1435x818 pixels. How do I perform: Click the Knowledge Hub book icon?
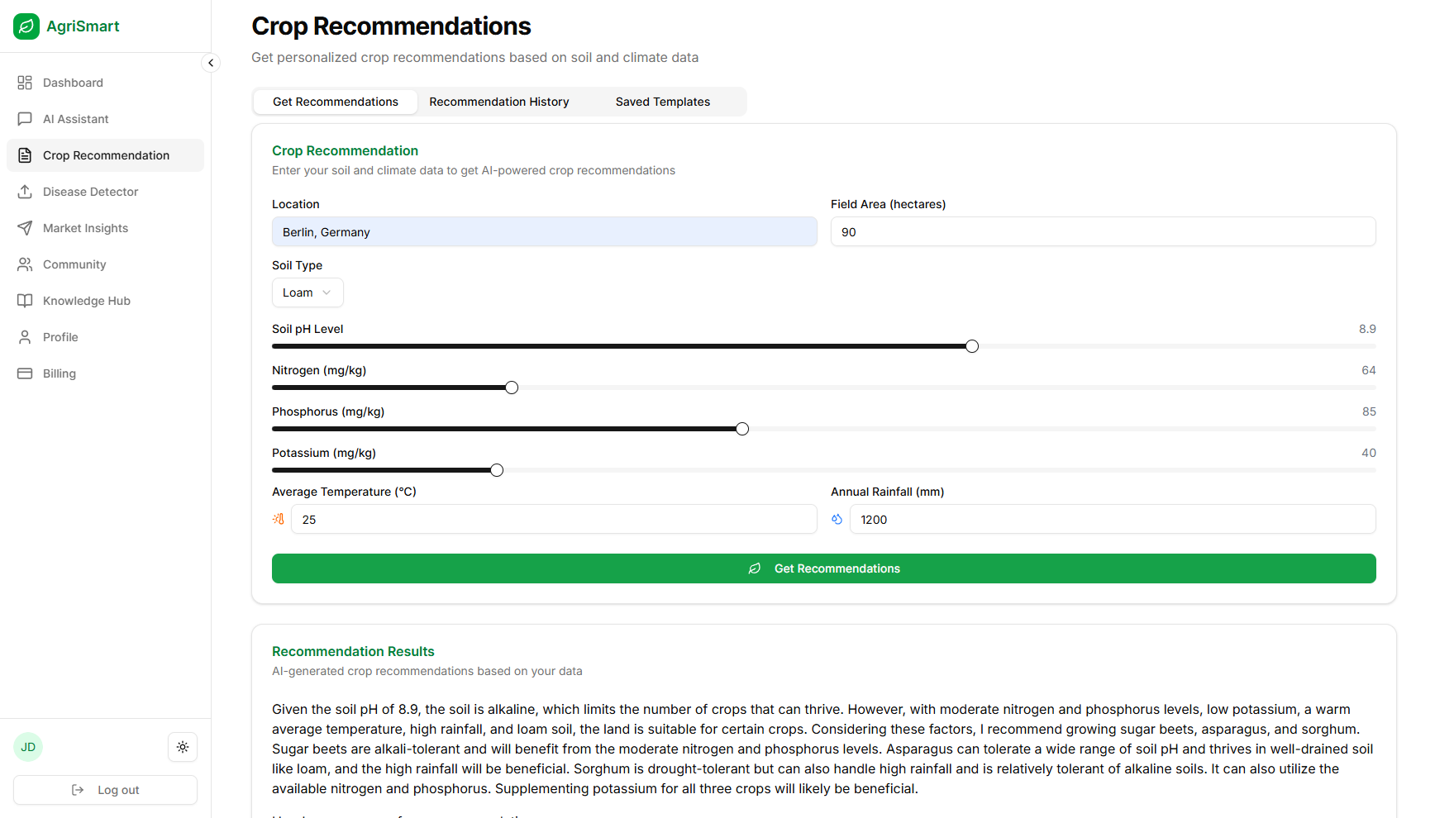click(x=25, y=301)
